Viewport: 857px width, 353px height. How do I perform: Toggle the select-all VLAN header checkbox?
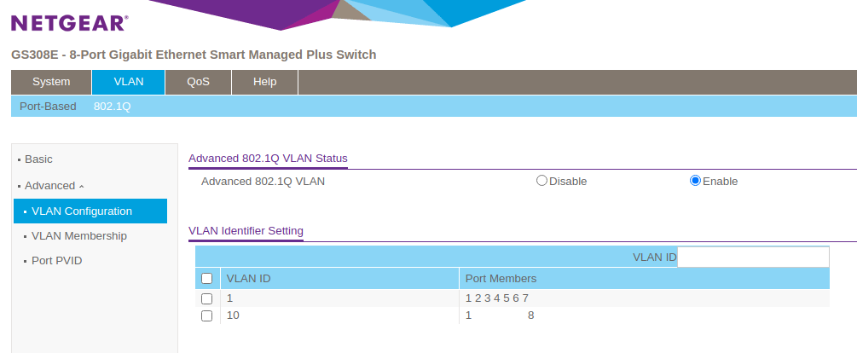pos(206,279)
